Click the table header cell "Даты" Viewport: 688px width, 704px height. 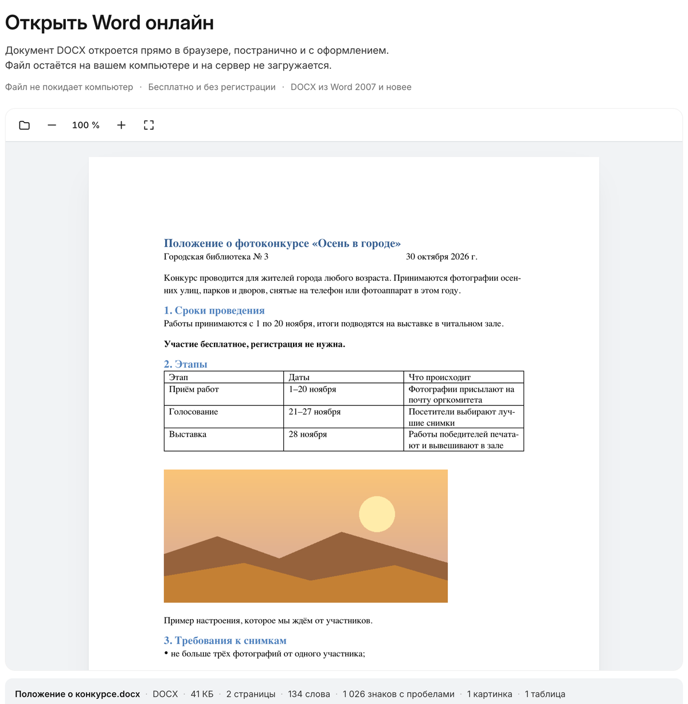coord(343,377)
